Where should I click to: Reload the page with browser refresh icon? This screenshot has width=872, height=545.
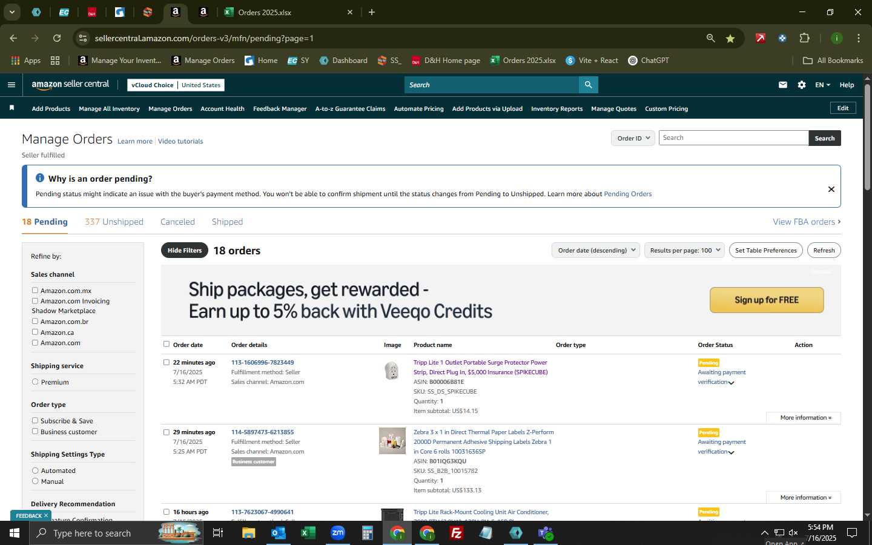[57, 38]
